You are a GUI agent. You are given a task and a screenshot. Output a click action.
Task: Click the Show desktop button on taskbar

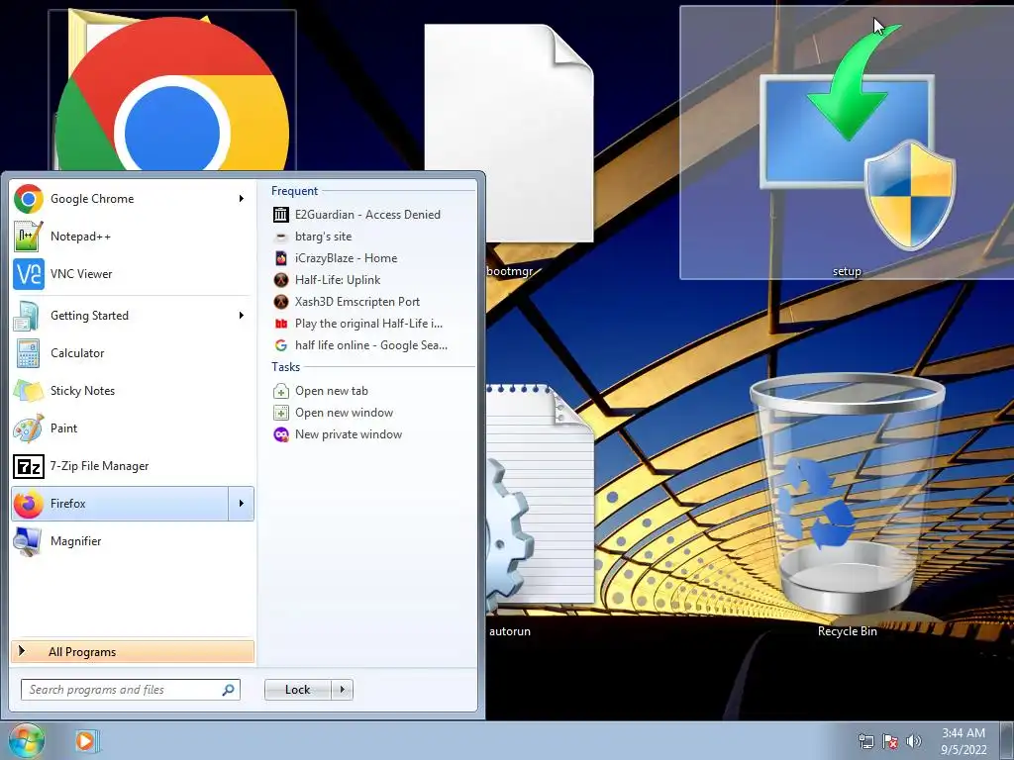click(1007, 741)
